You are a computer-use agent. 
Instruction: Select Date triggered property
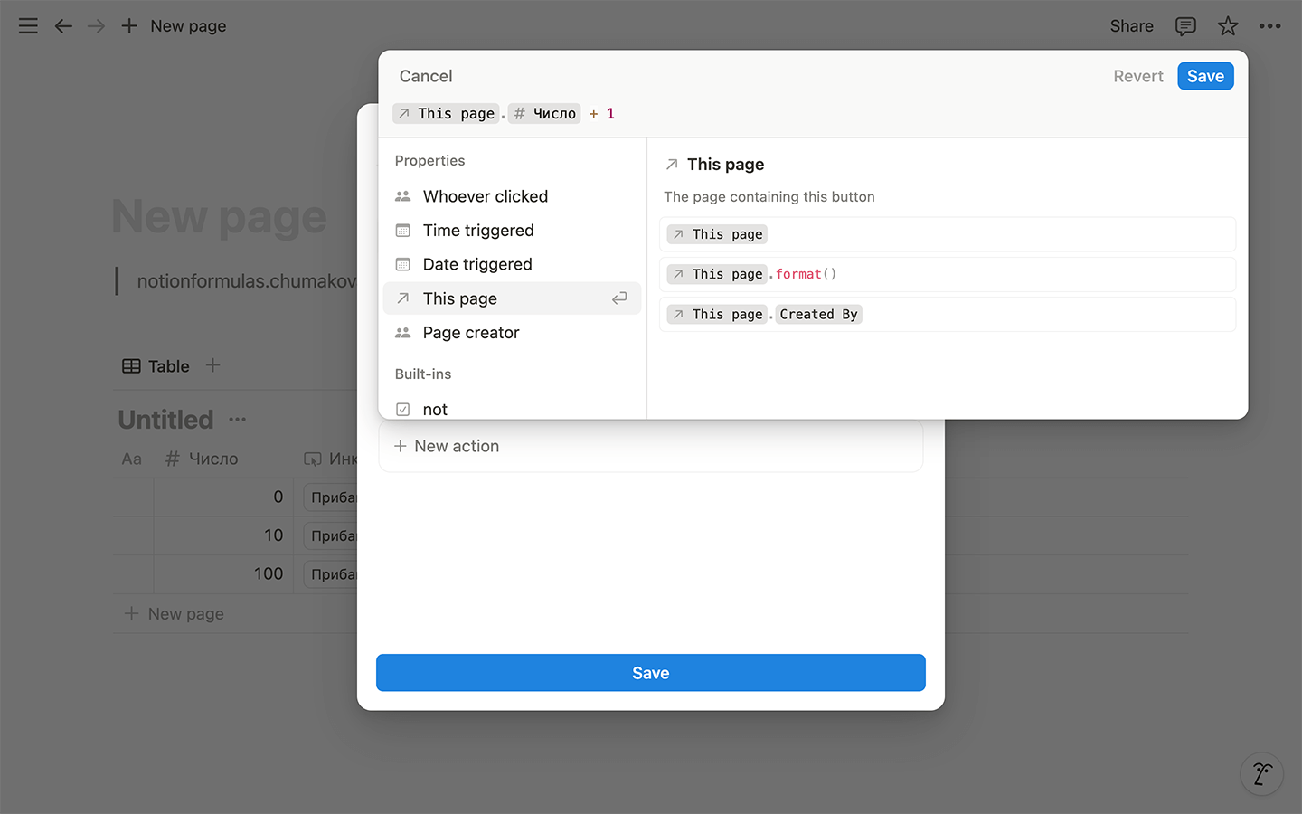pos(512,264)
